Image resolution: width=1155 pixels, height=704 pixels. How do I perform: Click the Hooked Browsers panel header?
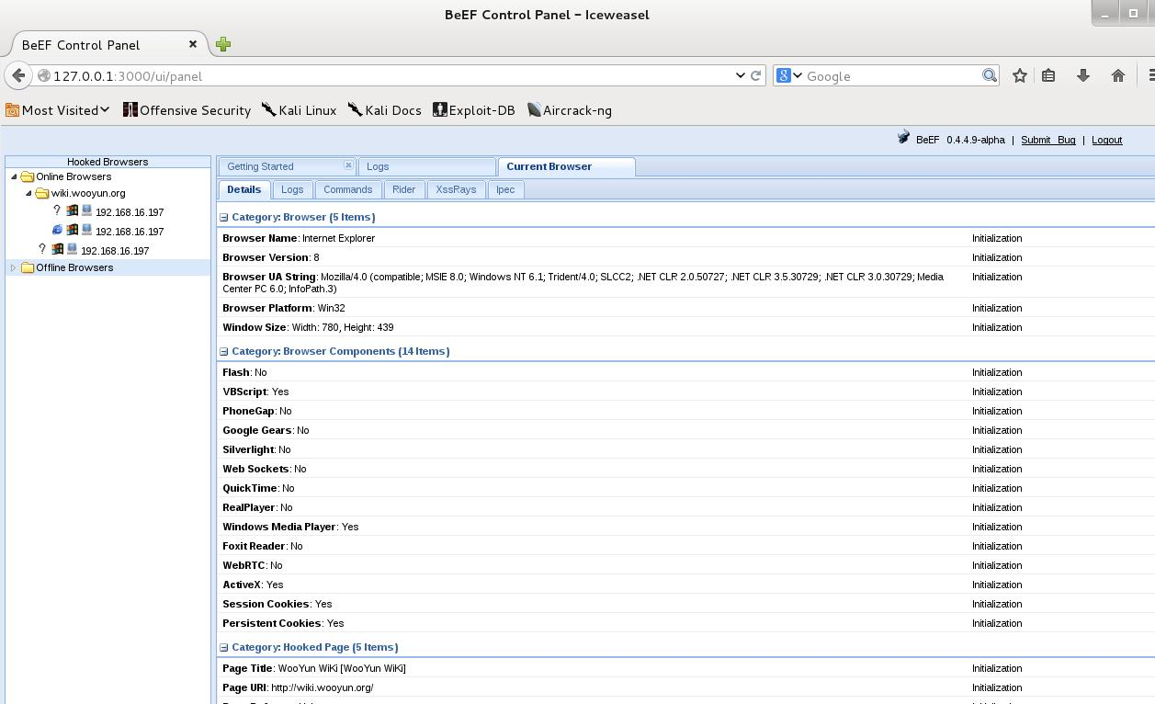point(108,162)
